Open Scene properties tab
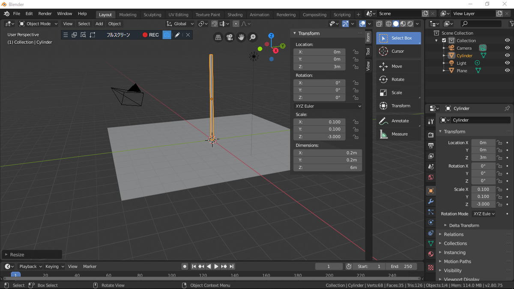The image size is (514, 289). click(431, 167)
